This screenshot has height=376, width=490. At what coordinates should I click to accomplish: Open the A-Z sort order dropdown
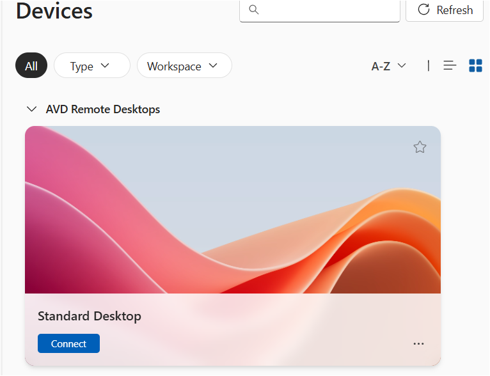388,66
